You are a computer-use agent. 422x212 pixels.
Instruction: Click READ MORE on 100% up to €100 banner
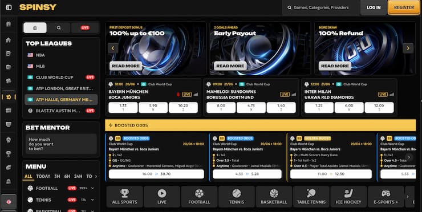(125, 66)
